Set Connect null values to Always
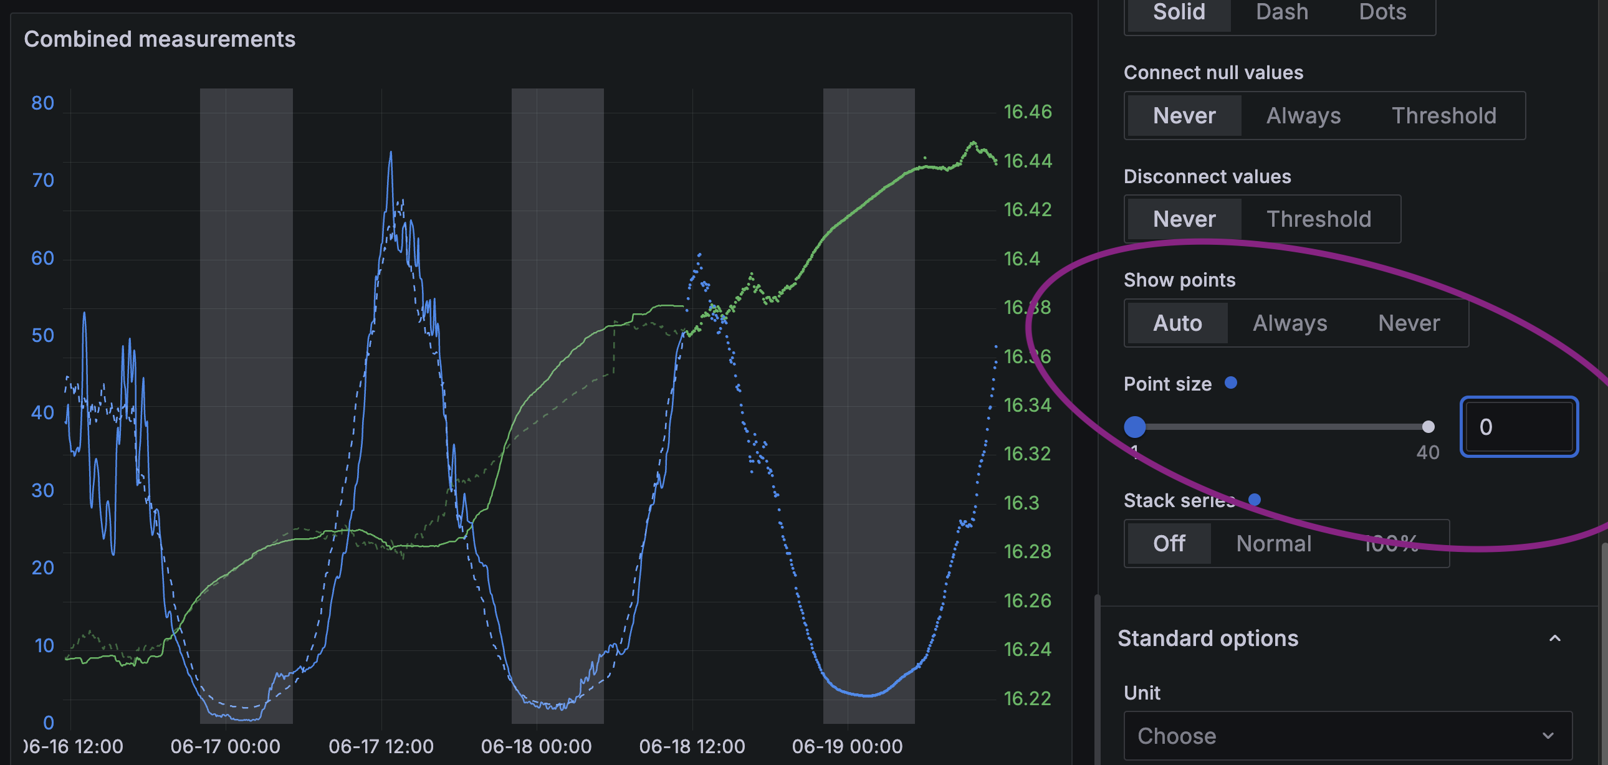1608x765 pixels. pyautogui.click(x=1303, y=115)
